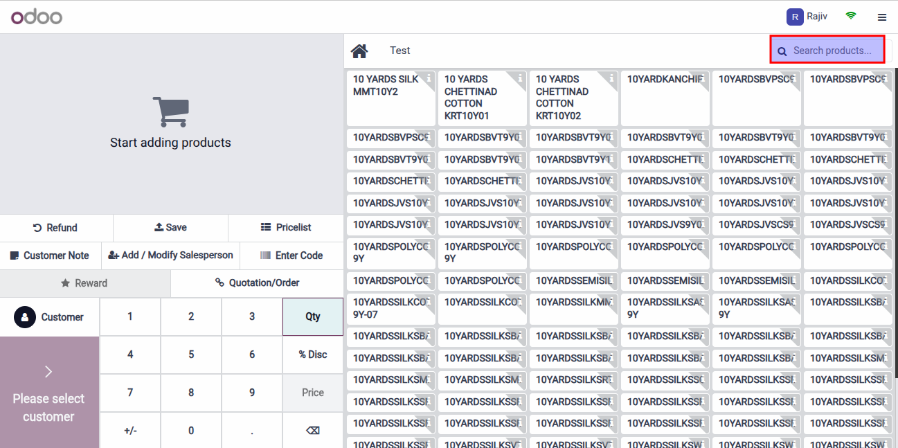Click the Refund button
Screen dimensions: 898x448
[x=55, y=228]
